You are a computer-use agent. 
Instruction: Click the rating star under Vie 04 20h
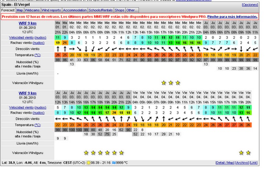point(248,153)
